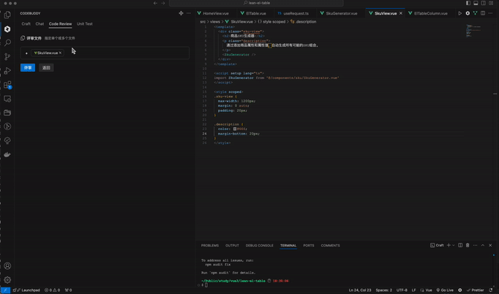499x294 pixels.
Task: Toggle primary sidebar layout icon in title bar
Action: [x=468, y=3]
